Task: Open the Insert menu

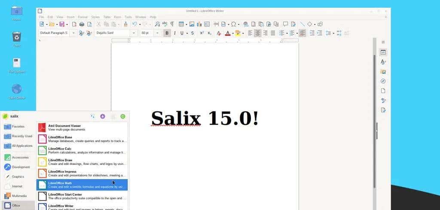Action: [71, 17]
